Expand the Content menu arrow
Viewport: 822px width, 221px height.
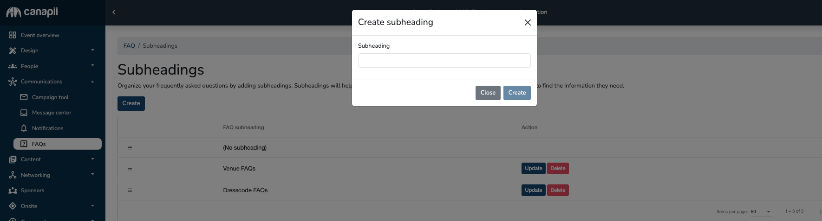point(92,159)
